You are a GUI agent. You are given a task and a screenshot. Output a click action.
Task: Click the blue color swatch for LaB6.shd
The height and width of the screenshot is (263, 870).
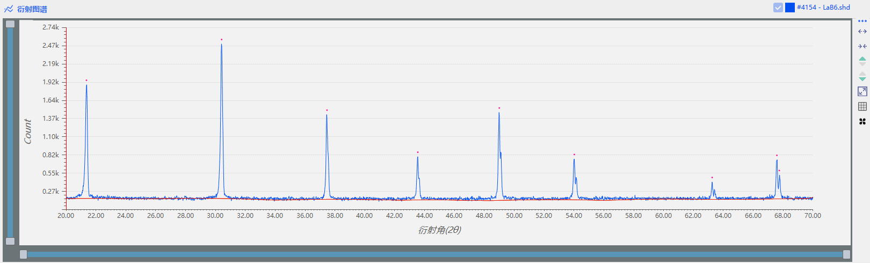tap(789, 8)
